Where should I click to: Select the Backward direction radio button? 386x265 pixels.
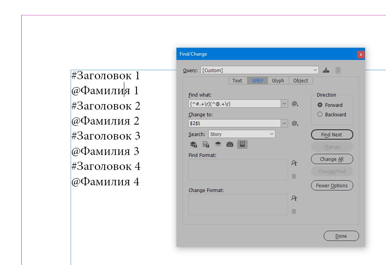click(x=320, y=114)
